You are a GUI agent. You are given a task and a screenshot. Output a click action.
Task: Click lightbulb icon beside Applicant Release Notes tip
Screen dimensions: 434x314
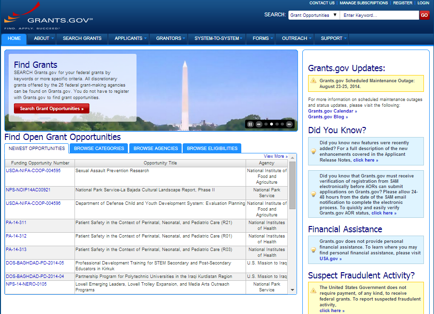click(x=313, y=151)
